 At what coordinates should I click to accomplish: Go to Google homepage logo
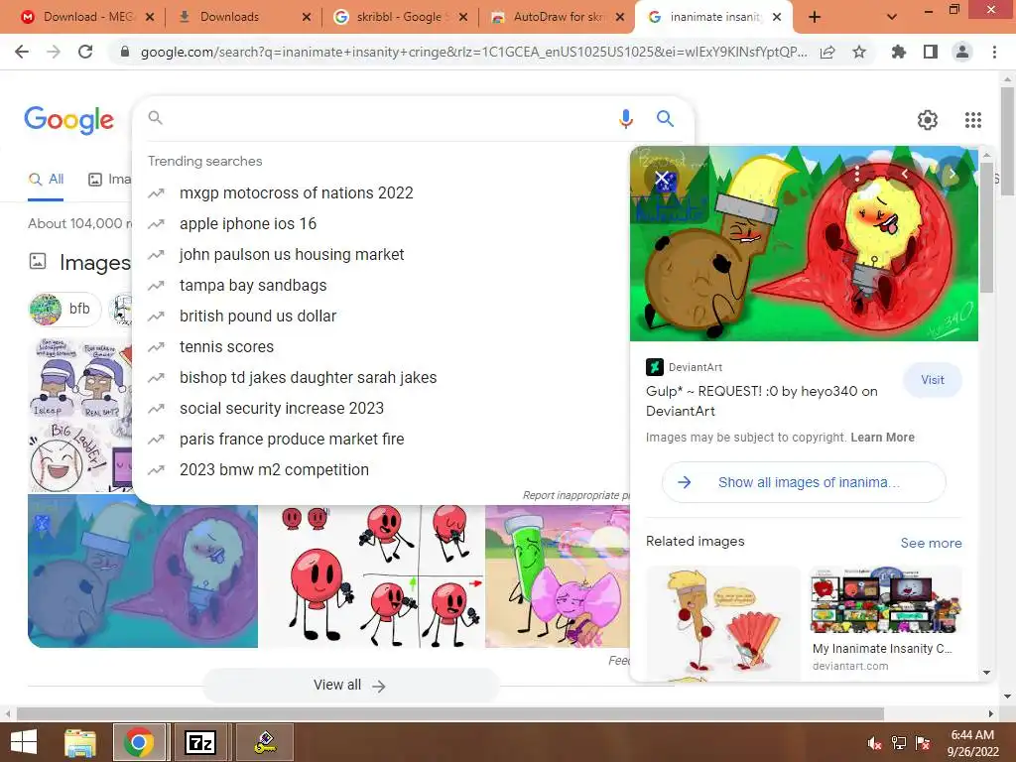69,120
